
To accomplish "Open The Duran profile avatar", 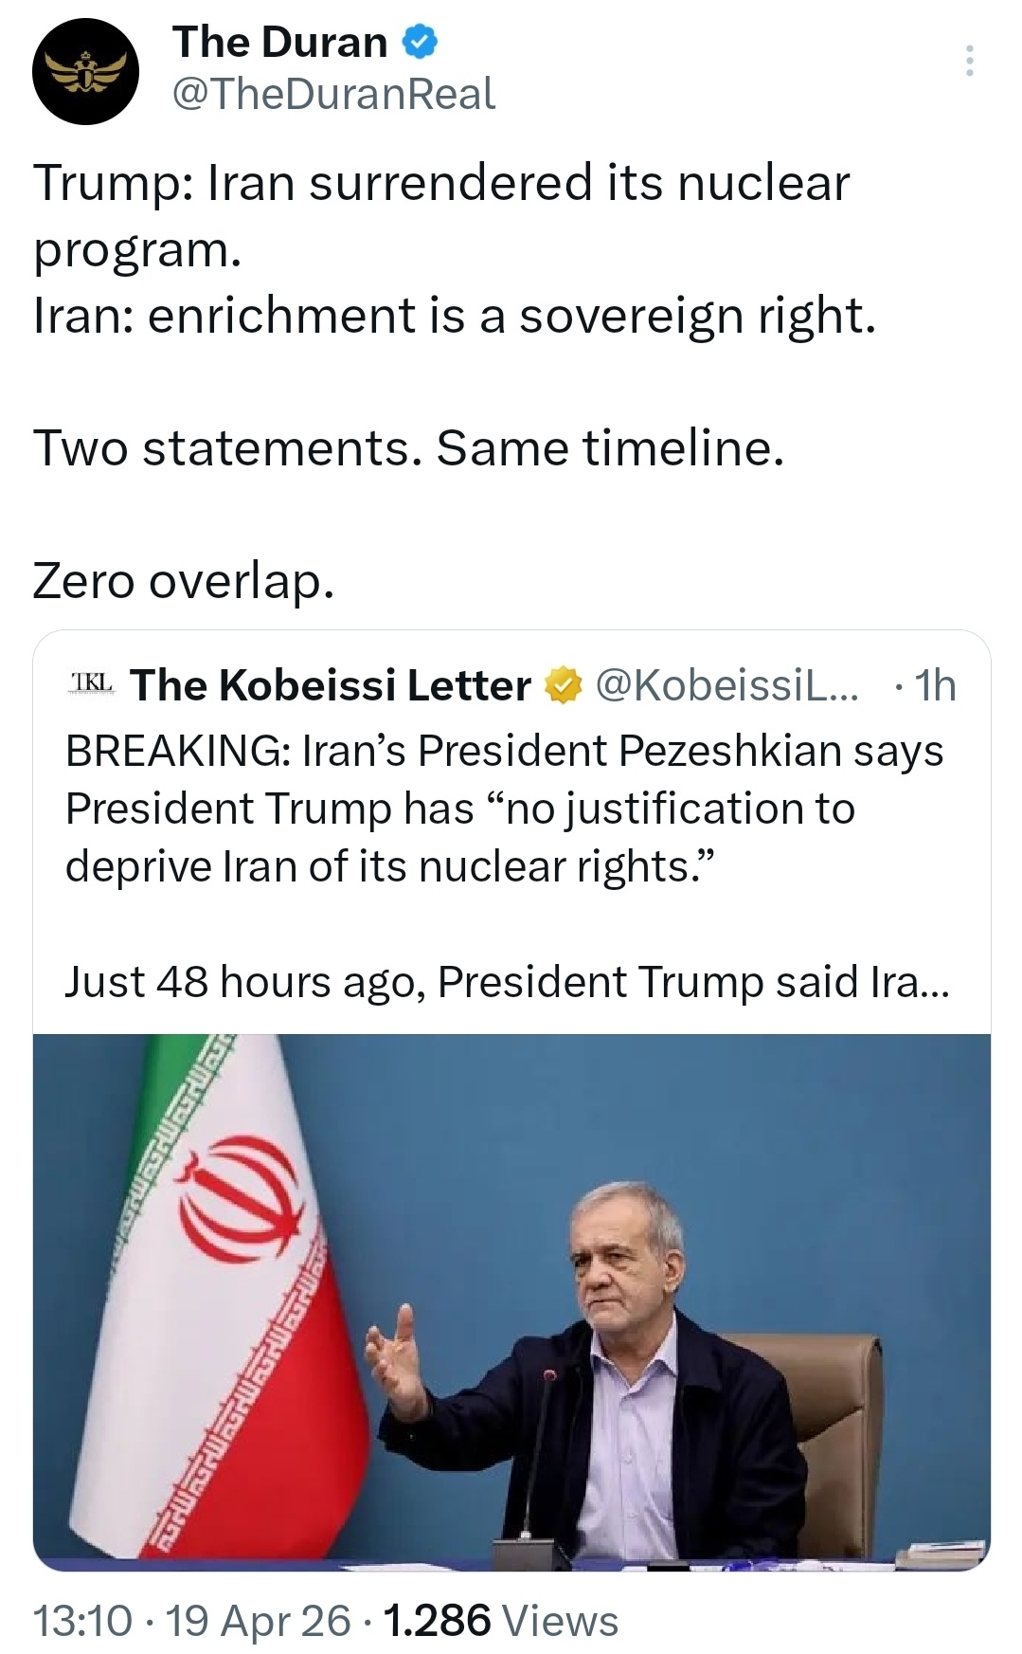I will click(x=86, y=72).
